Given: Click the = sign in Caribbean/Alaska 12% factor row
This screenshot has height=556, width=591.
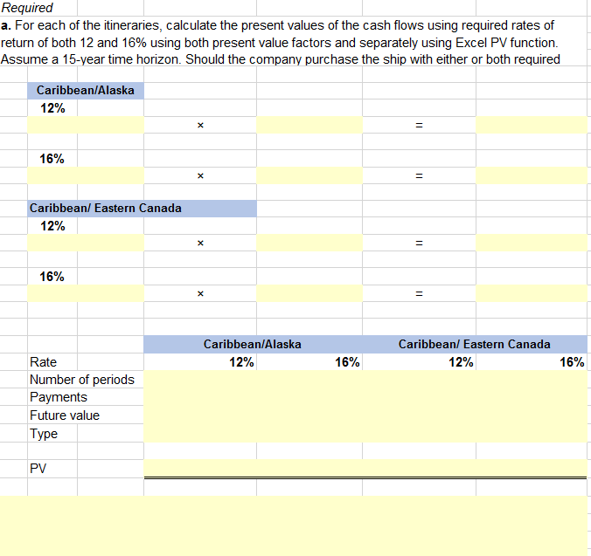Looking at the screenshot, I should [x=419, y=126].
